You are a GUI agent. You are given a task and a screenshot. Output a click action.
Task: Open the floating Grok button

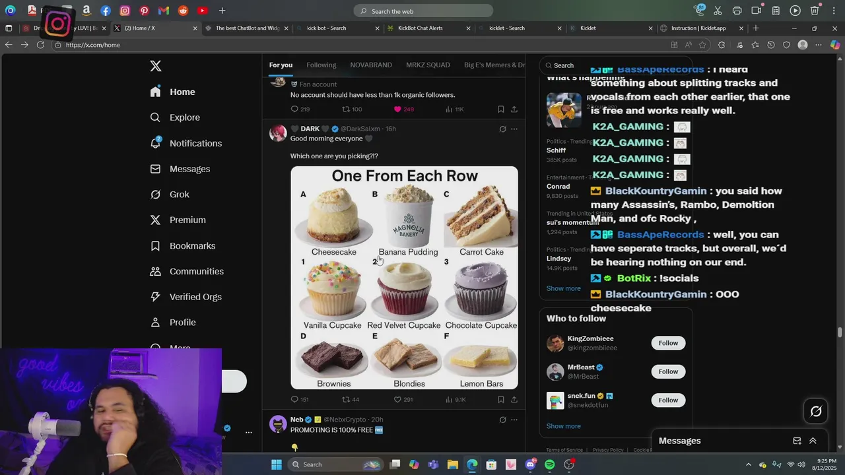tap(816, 412)
